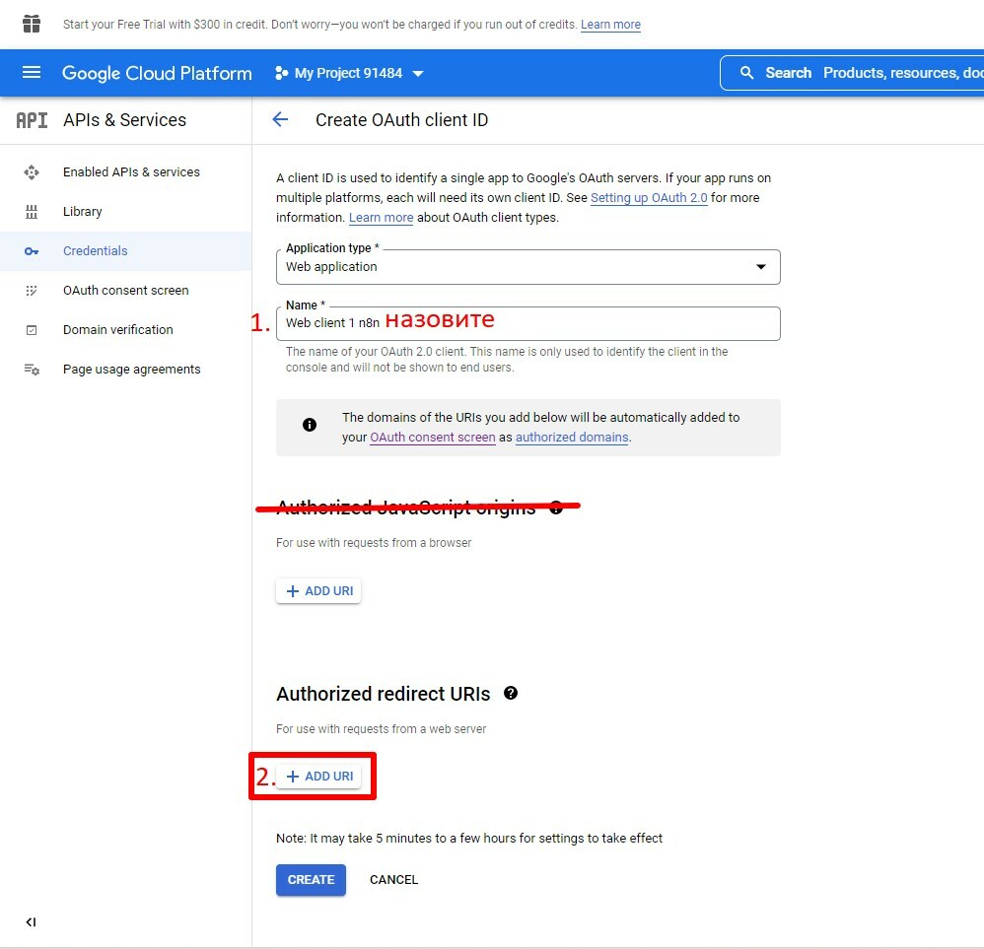
Task: Click text 'For use with requests from a browser'
Action: pyautogui.click(x=374, y=543)
